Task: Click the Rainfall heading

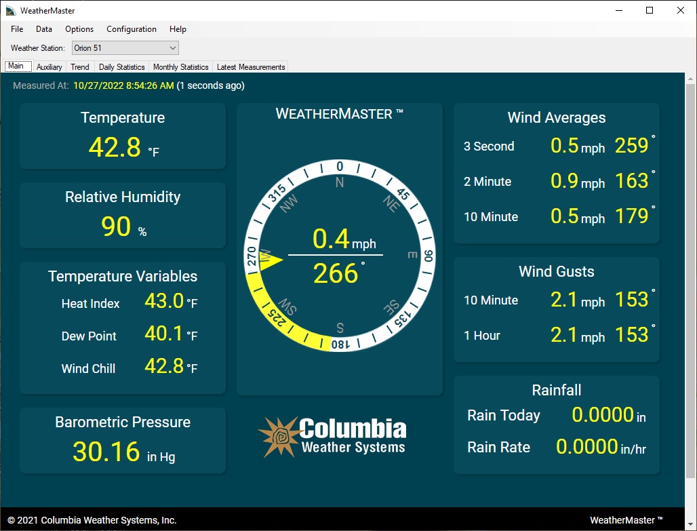Action: pyautogui.click(x=557, y=390)
